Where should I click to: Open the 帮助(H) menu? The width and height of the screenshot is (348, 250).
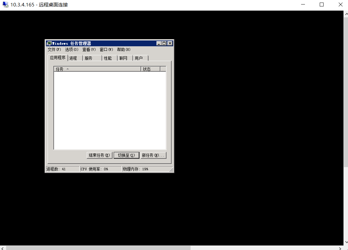(123, 49)
